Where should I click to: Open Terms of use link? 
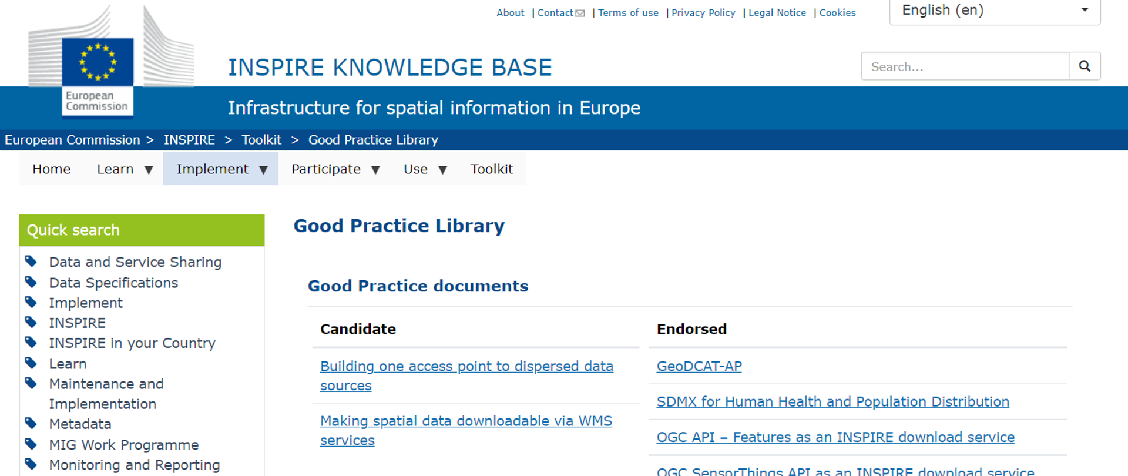[628, 13]
